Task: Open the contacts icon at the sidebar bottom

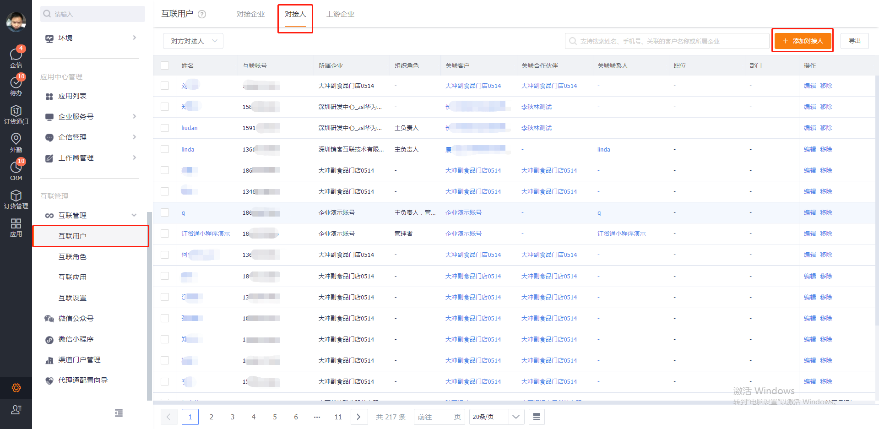Action: tap(16, 409)
